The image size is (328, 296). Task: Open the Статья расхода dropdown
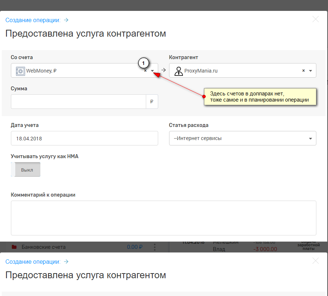click(242, 138)
